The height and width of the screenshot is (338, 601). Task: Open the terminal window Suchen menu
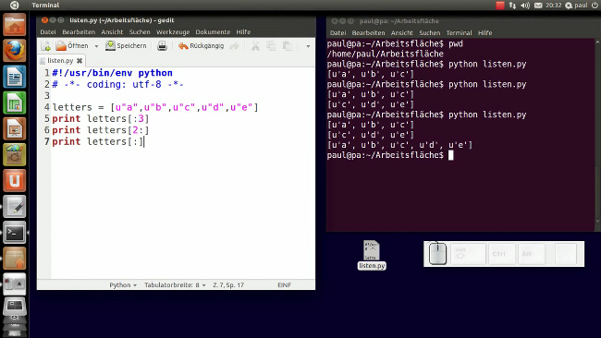pyautogui.click(x=429, y=33)
